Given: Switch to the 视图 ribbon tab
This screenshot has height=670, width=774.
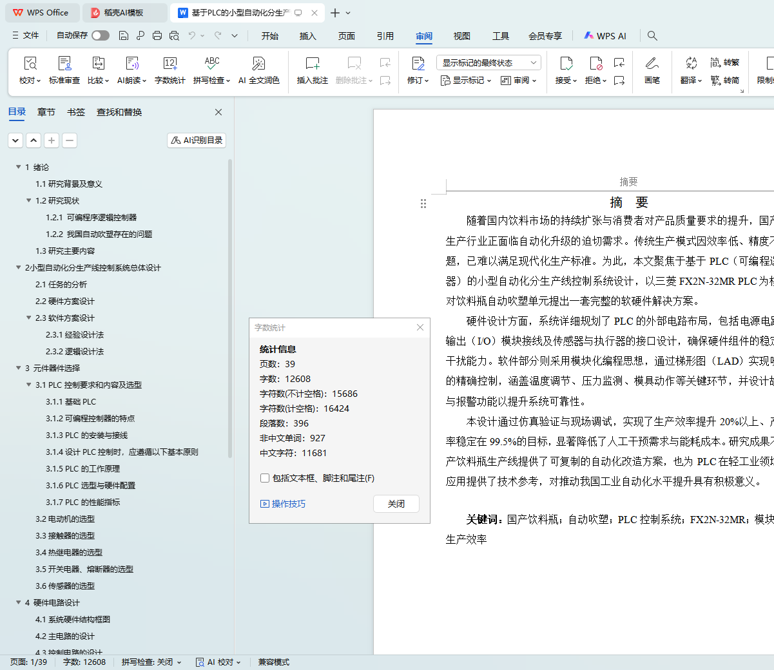Looking at the screenshot, I should tap(461, 36).
